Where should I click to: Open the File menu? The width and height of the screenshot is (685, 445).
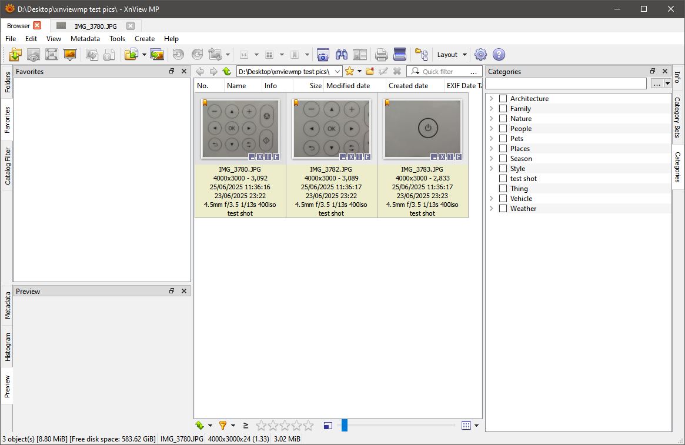(x=11, y=38)
